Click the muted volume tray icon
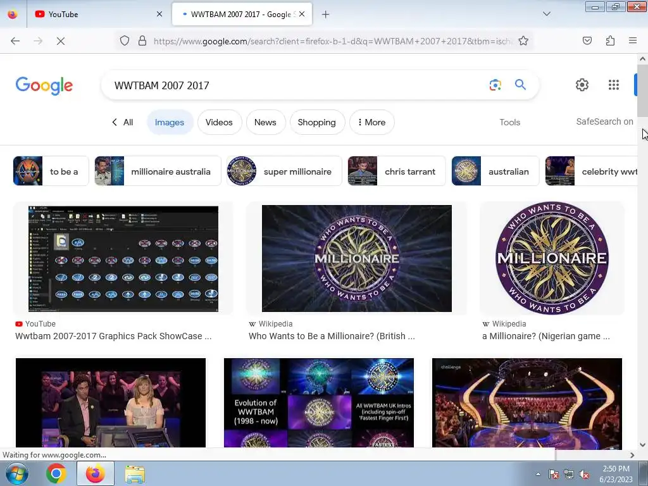Screen dimensions: 648x486 click(x=584, y=474)
